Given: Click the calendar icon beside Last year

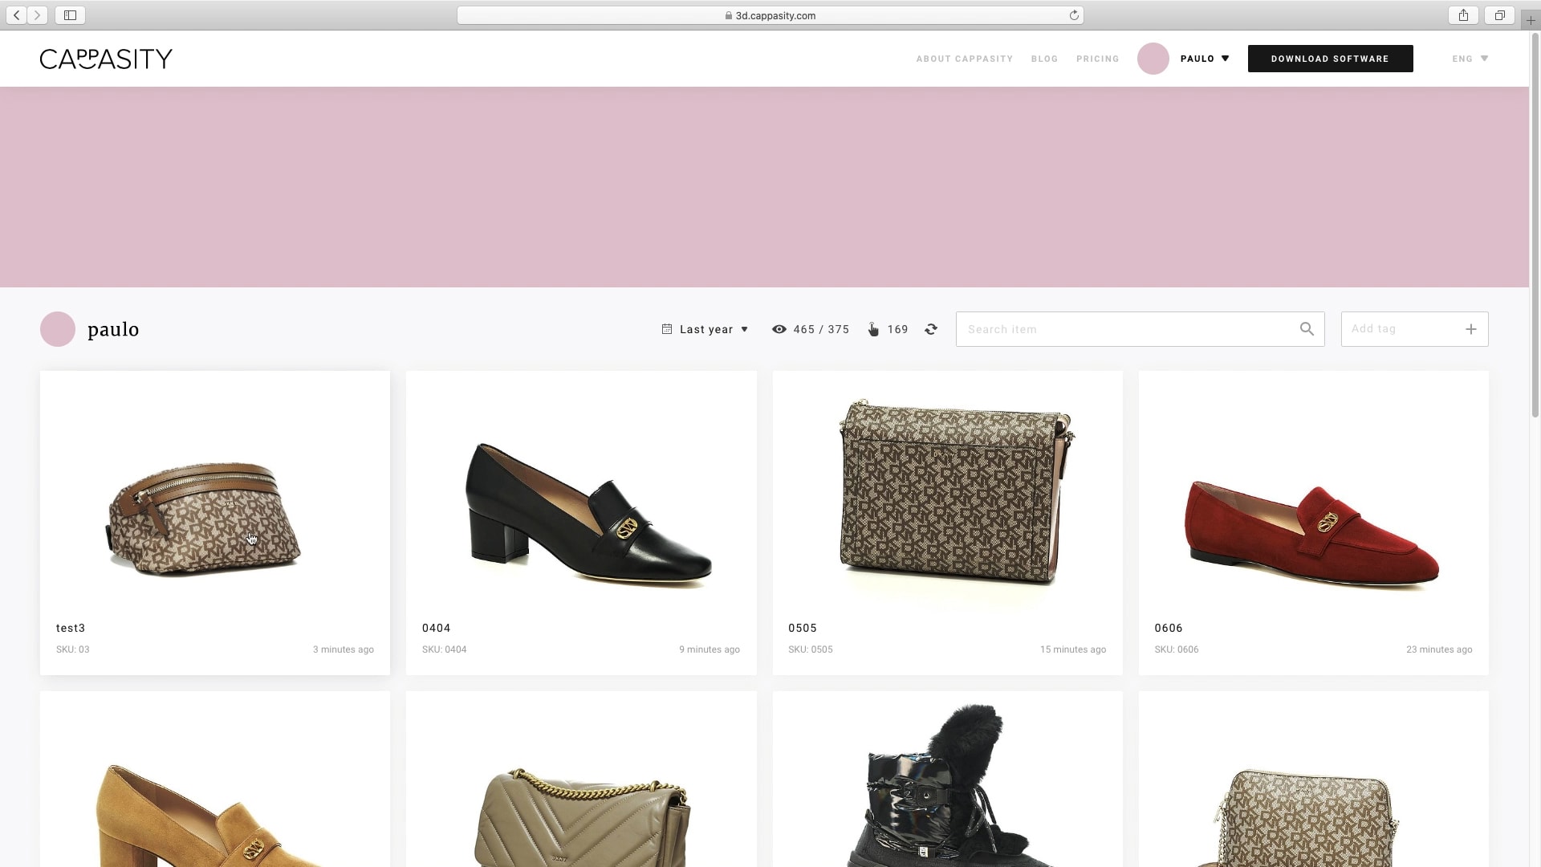Looking at the screenshot, I should [x=666, y=329].
